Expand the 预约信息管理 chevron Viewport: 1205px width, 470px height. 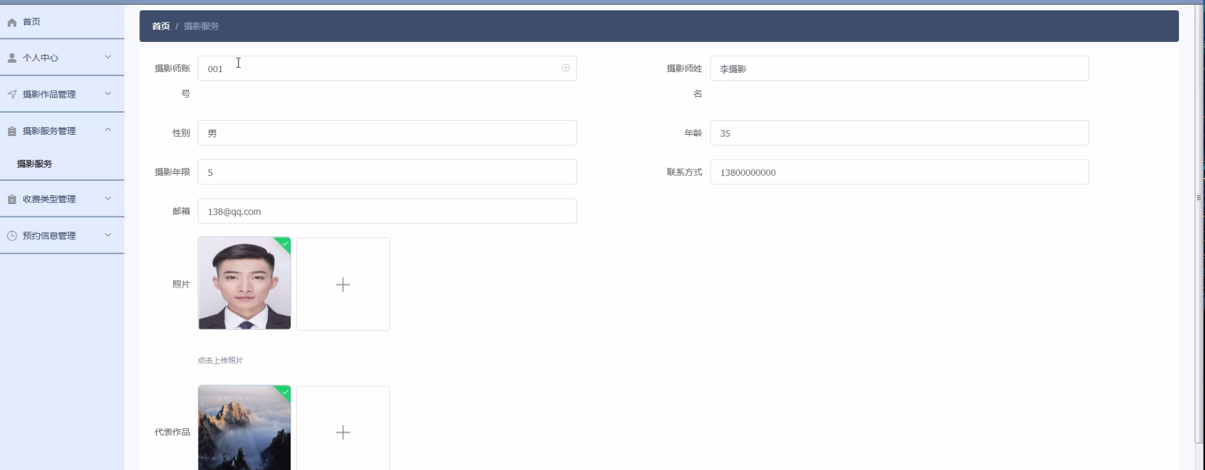[108, 235]
